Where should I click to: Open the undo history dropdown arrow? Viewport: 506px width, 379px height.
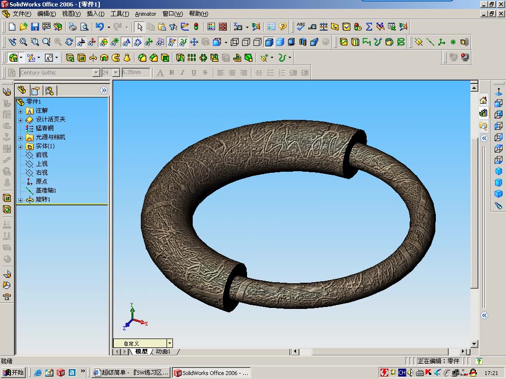(x=109, y=27)
